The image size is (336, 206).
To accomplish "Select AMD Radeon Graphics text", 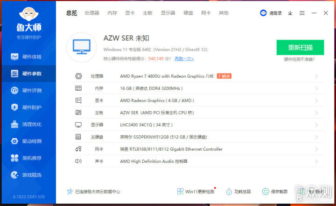I will point(157,100).
